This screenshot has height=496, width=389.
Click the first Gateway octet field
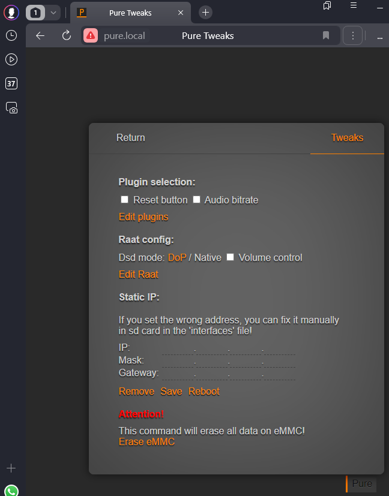click(178, 375)
